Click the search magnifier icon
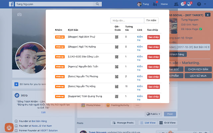The width and height of the screenshot is (213, 133). (97, 4)
